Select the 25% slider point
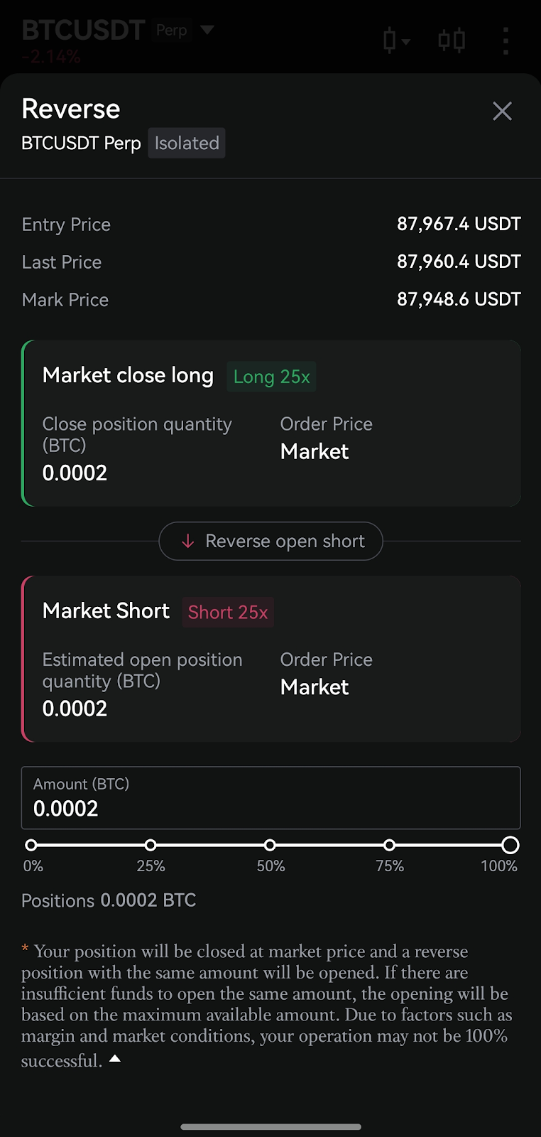 tap(151, 845)
